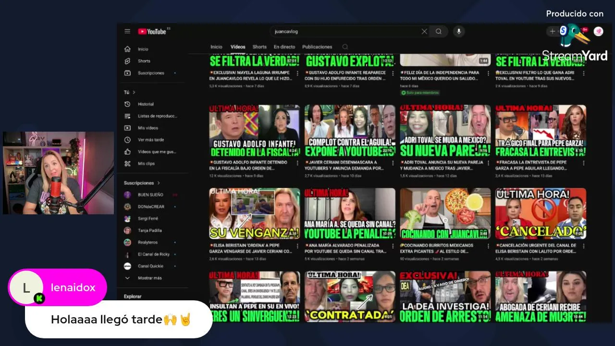Switch to the Shorts channel tab

[259, 47]
